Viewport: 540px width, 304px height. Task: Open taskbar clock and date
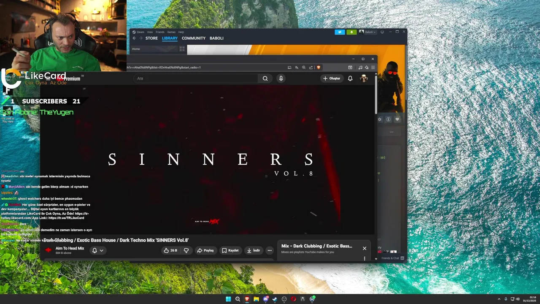[529, 299]
